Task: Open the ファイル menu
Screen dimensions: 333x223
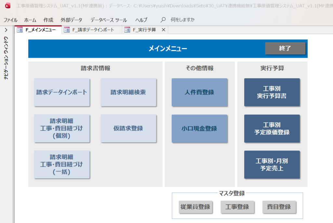Action: (x=10, y=20)
